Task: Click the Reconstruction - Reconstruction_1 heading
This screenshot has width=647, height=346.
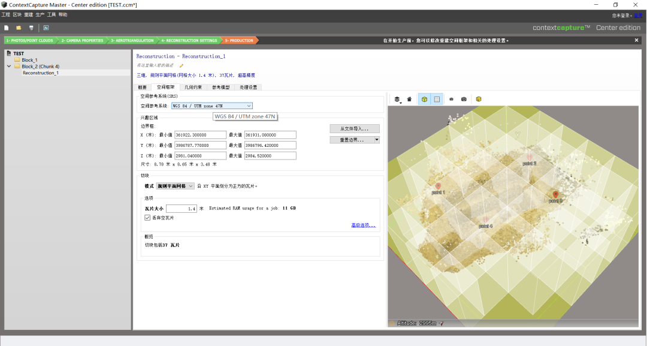Action: pos(181,56)
